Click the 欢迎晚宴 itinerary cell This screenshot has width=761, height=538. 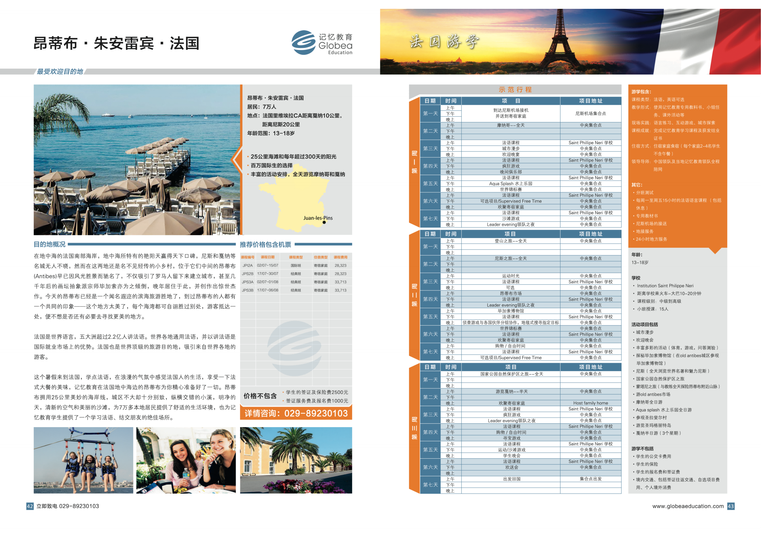(511, 154)
